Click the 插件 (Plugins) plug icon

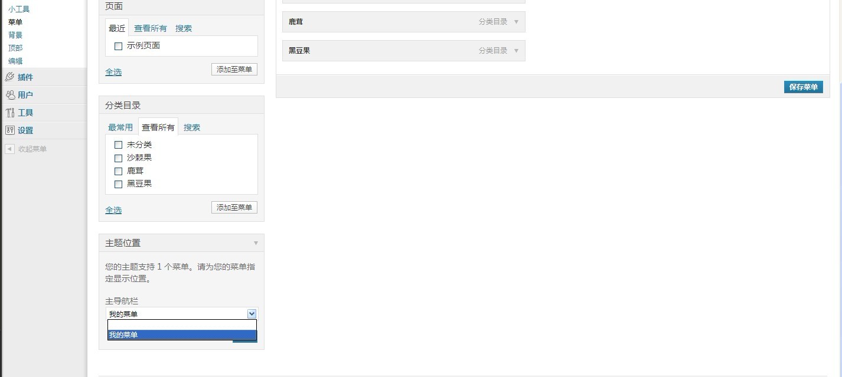[x=10, y=77]
